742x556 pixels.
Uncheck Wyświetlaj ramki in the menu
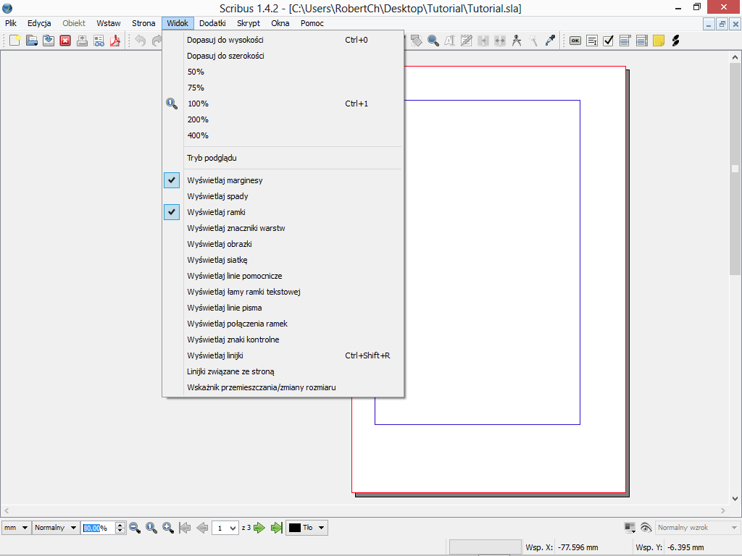point(216,212)
